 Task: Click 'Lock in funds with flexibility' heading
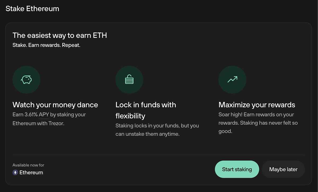coord(146,110)
